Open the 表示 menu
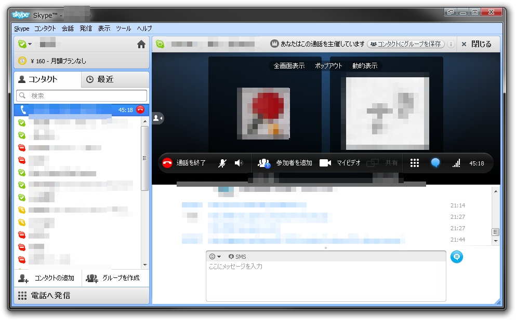The image size is (516, 320). [x=104, y=29]
